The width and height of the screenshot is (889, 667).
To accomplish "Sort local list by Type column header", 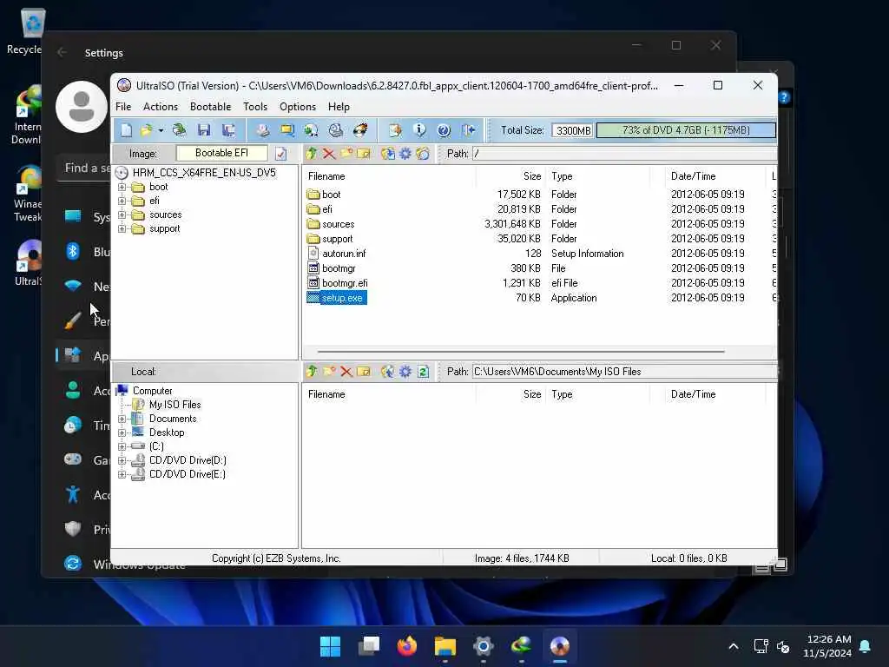I will click(x=597, y=394).
